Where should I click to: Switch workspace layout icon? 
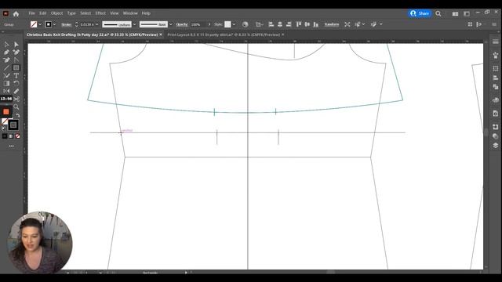tap(467, 14)
